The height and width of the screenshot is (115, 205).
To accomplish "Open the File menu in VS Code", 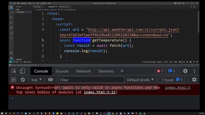I will (x=14, y=3).
